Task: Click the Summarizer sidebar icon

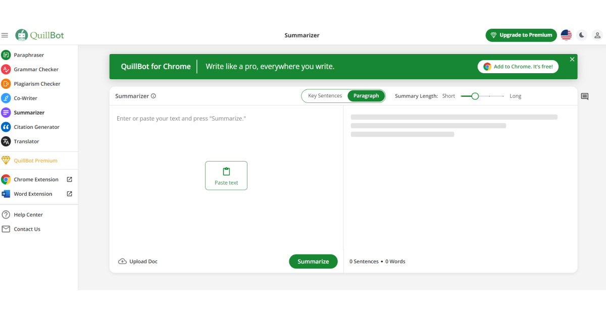Action: (x=6, y=113)
